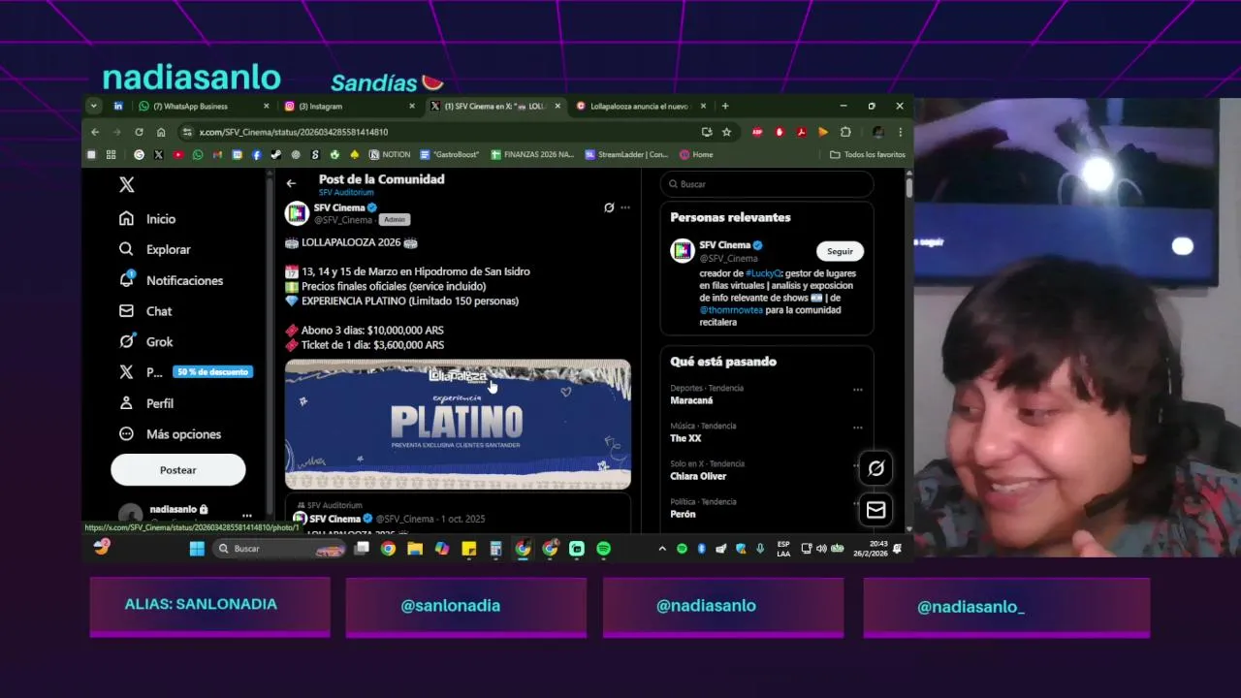Viewport: 1241px width, 698px height.
Task: Open more options for The XX trend
Action: (x=857, y=428)
